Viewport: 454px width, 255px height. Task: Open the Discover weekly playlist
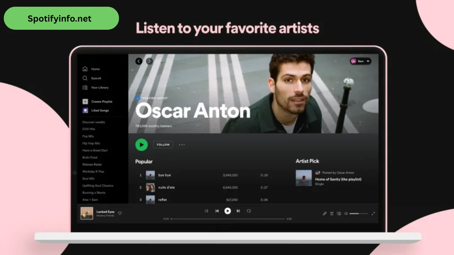click(94, 122)
